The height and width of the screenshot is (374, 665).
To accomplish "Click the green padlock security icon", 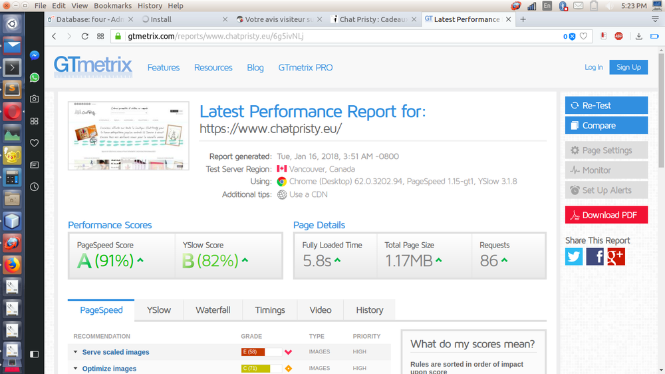I will (x=118, y=36).
